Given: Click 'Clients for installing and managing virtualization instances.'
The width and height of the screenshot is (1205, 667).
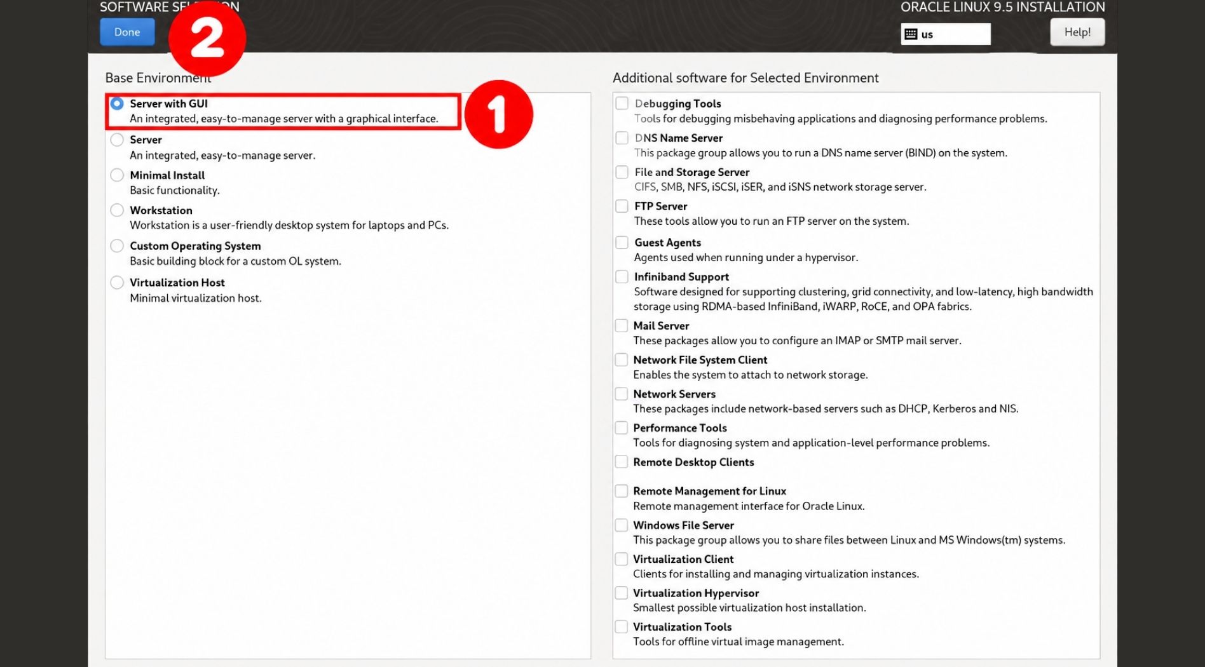Looking at the screenshot, I should (x=776, y=574).
